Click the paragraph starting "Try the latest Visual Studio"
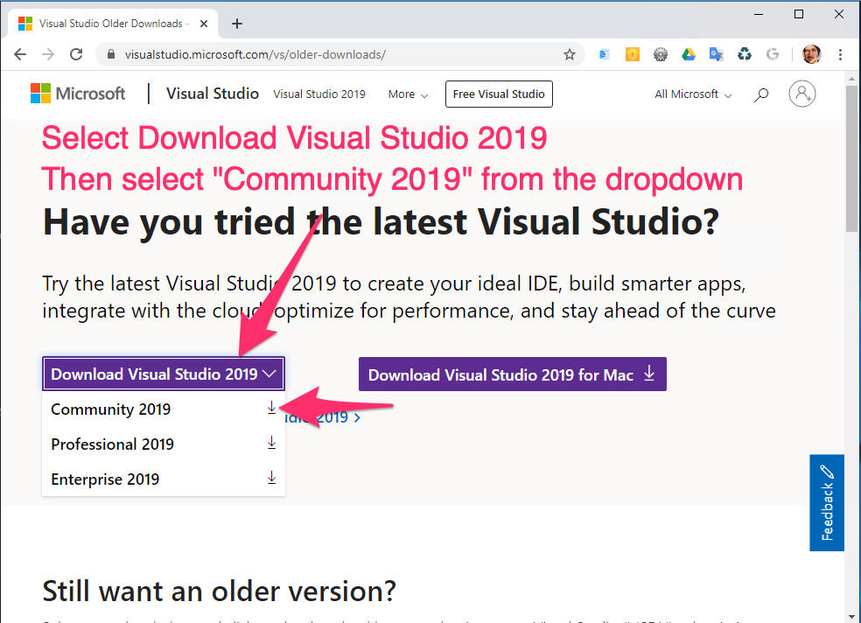 pos(409,297)
